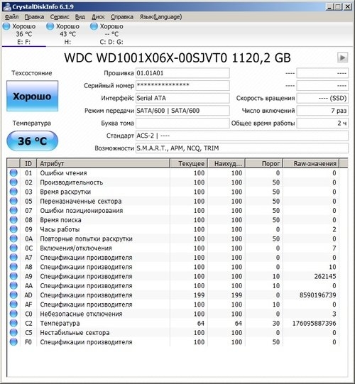This screenshot has width=355, height=384.
Task: Open the Вид menu
Action: point(80,17)
